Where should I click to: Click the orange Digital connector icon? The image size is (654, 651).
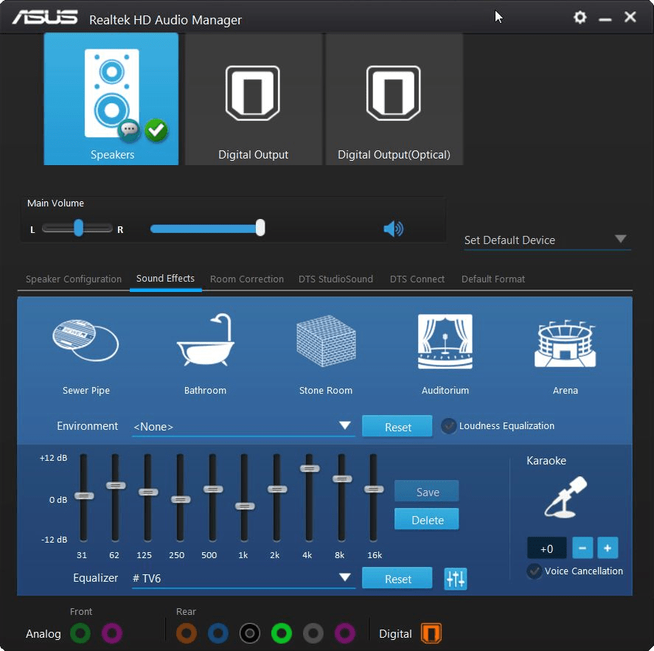[431, 633]
